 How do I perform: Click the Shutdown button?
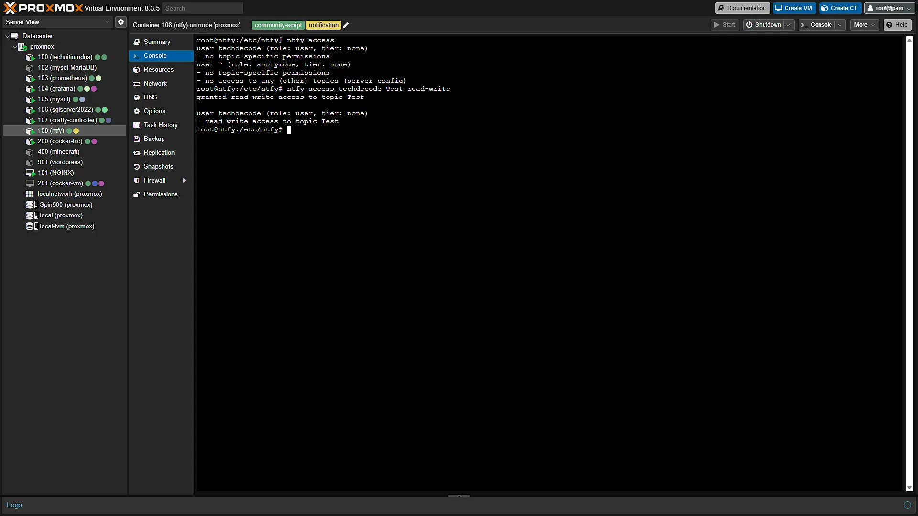pos(764,25)
